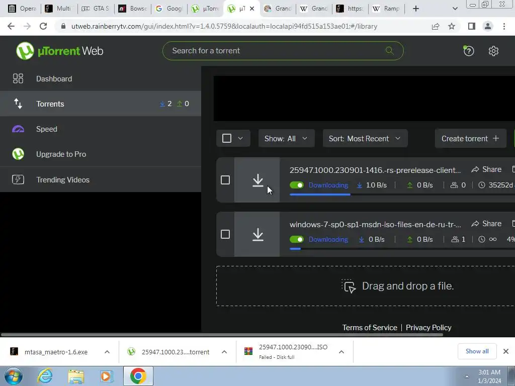
Task: Click the µTorrent Web logo
Action: [59, 51]
